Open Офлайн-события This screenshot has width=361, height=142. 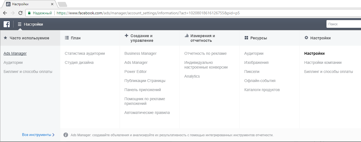click(x=260, y=81)
